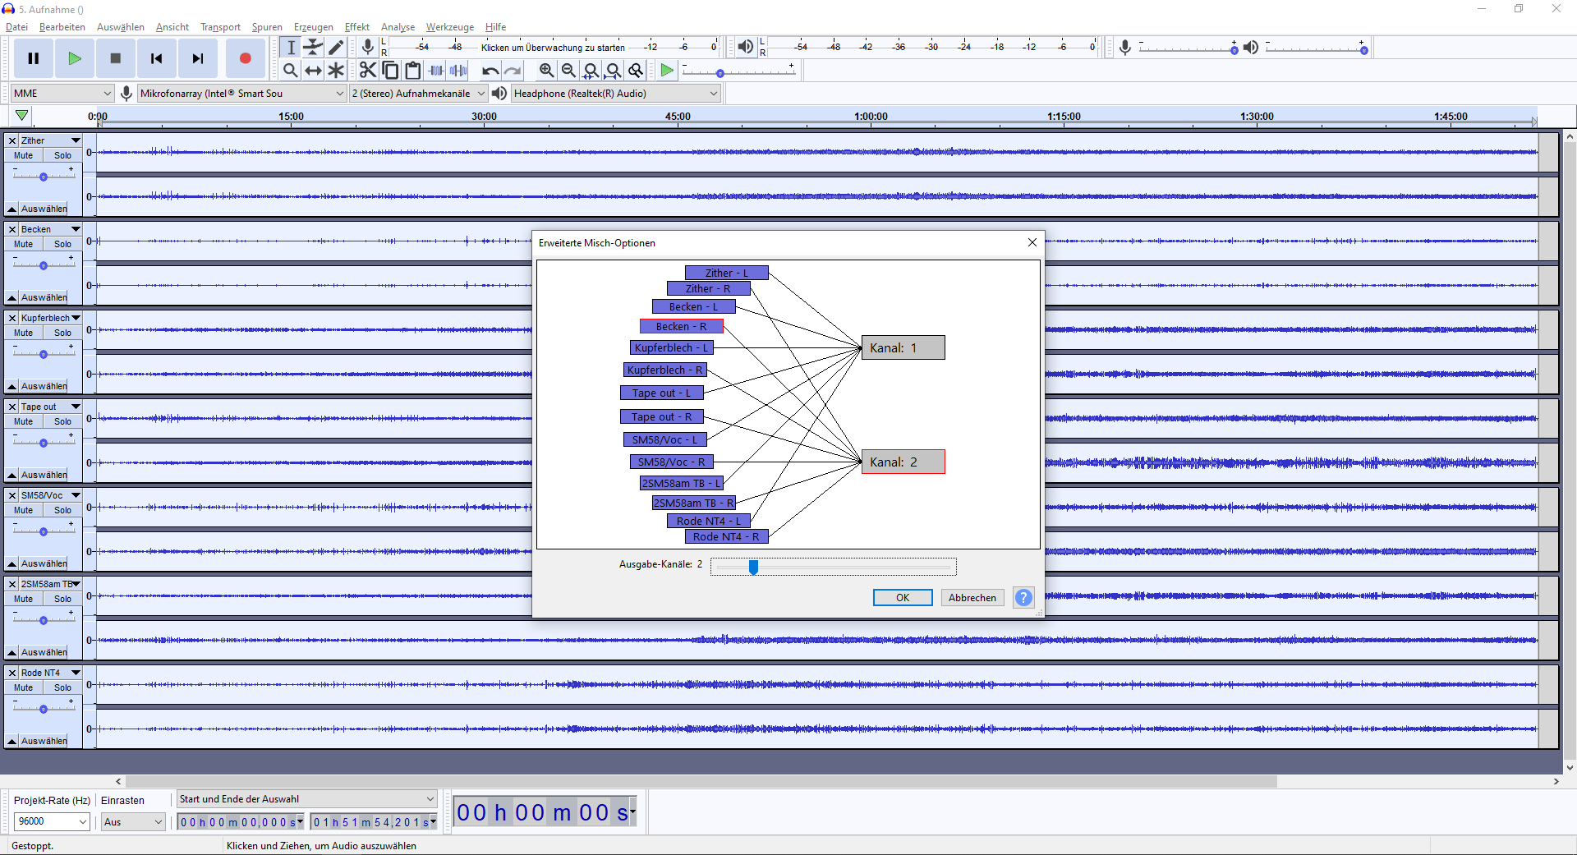Screen dimensions: 1577x855
Task: Confirm mix options with OK
Action: click(903, 598)
